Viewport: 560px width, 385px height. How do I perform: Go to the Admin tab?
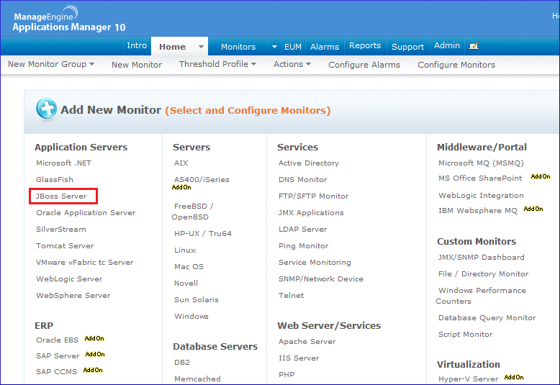pyautogui.click(x=447, y=46)
